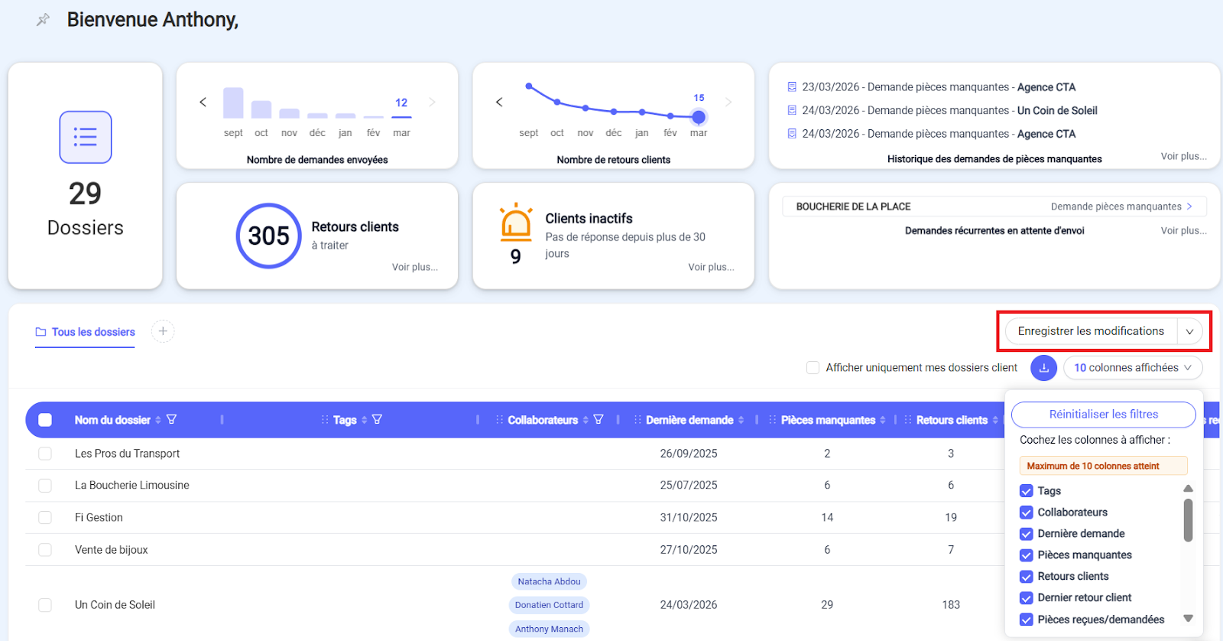Expand the Enregistrer les modifications arrow menu

click(1189, 331)
